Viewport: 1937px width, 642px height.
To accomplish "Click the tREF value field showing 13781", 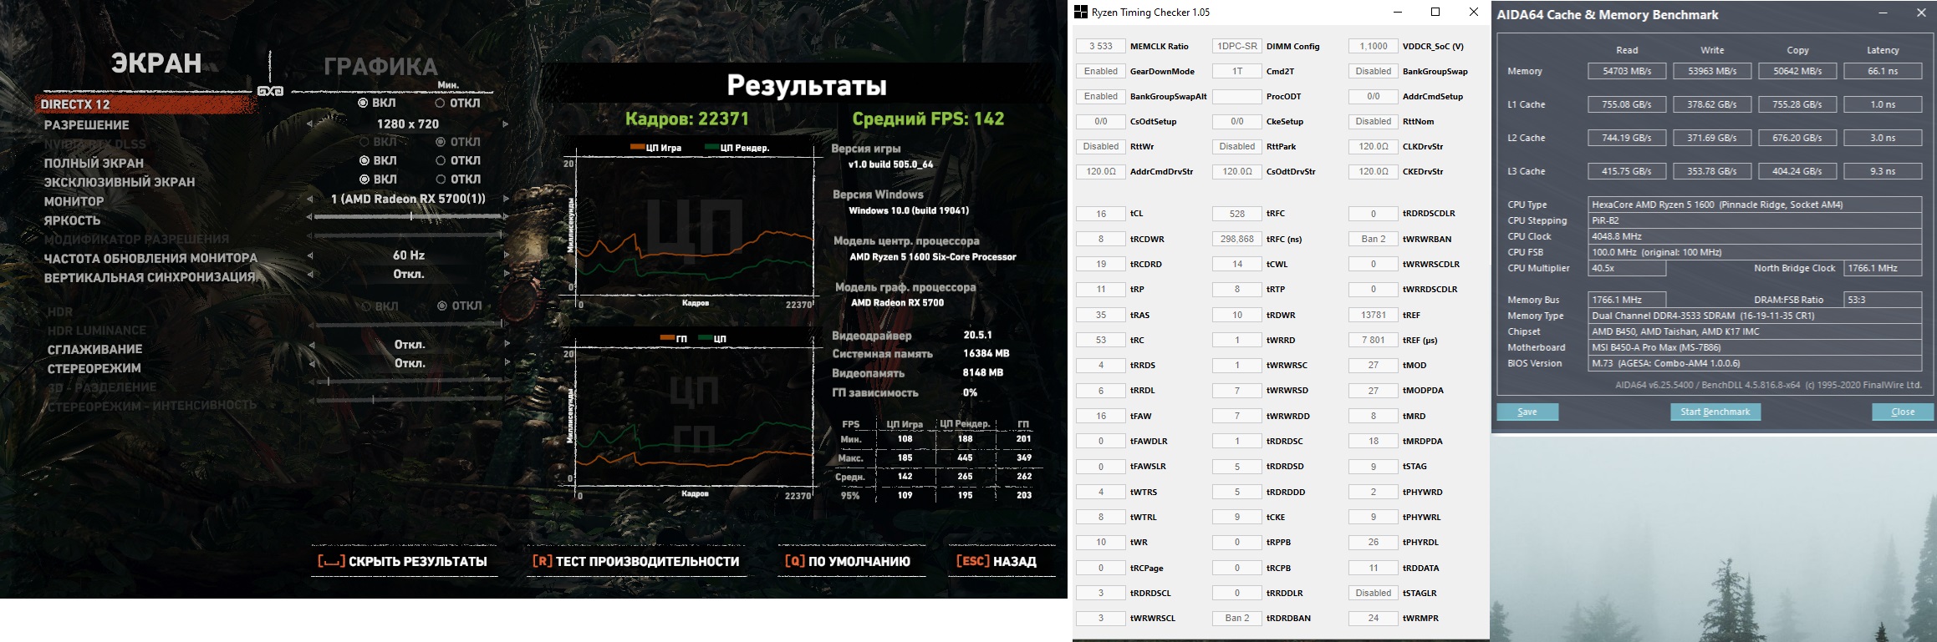I will 1374,315.
